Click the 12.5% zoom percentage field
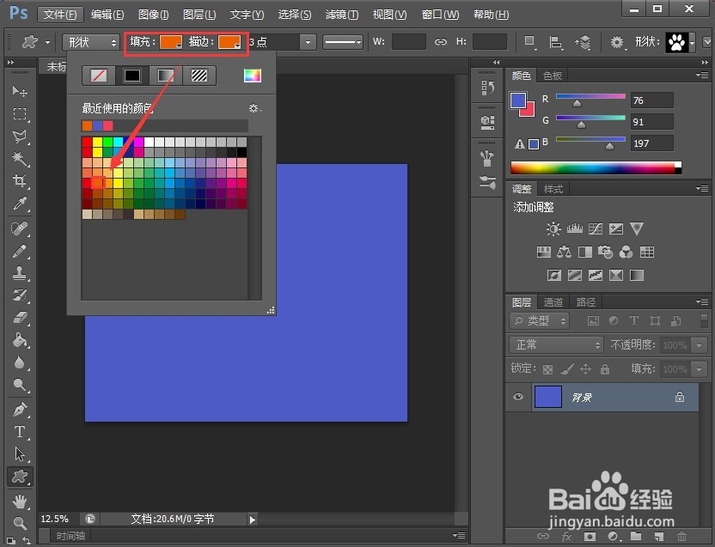The width and height of the screenshot is (715, 547). (56, 519)
